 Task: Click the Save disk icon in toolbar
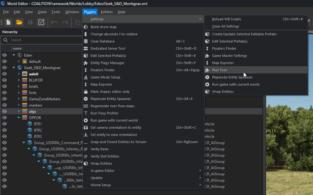coord(30,22)
